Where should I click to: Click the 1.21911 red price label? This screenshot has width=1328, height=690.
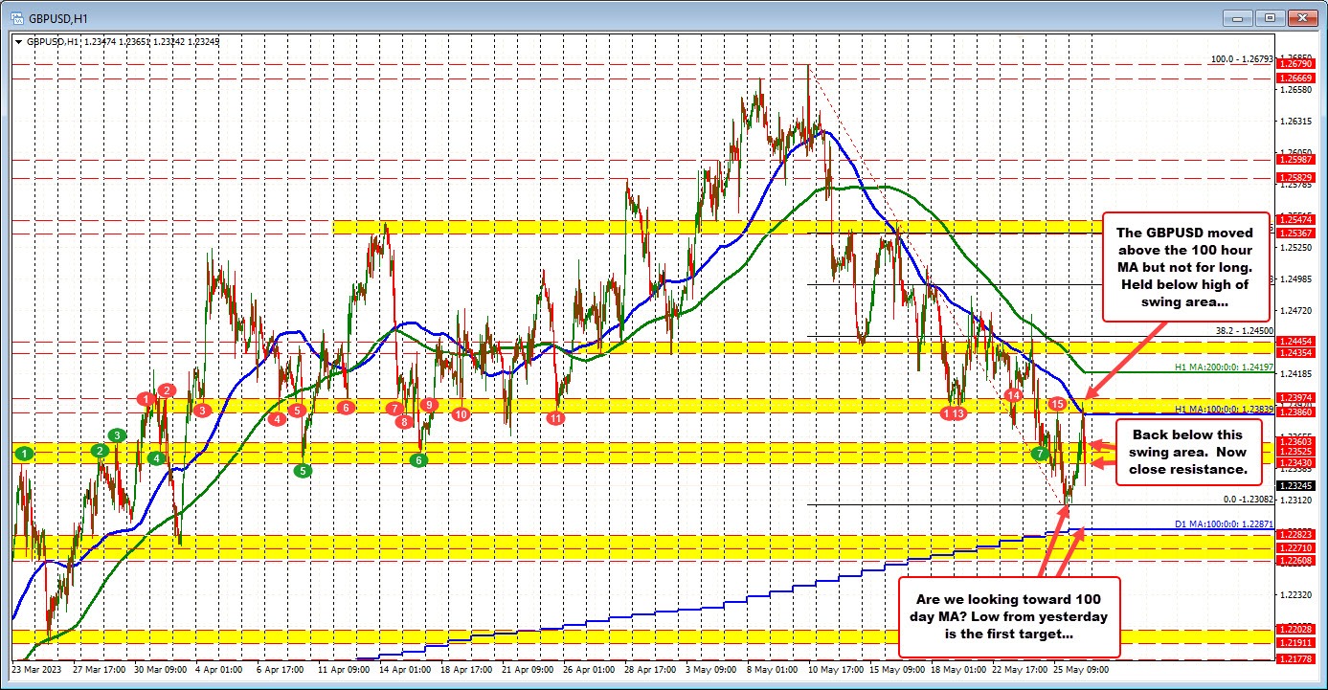pyautogui.click(x=1295, y=643)
